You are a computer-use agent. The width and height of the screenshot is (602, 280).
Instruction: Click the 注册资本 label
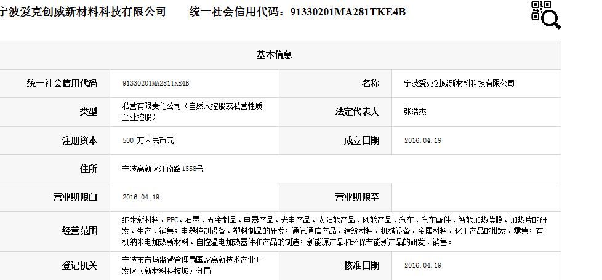point(79,140)
